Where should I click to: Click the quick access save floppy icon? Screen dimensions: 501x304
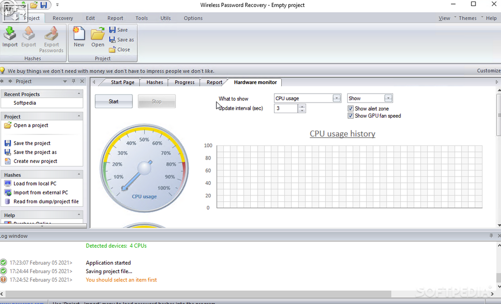click(44, 5)
